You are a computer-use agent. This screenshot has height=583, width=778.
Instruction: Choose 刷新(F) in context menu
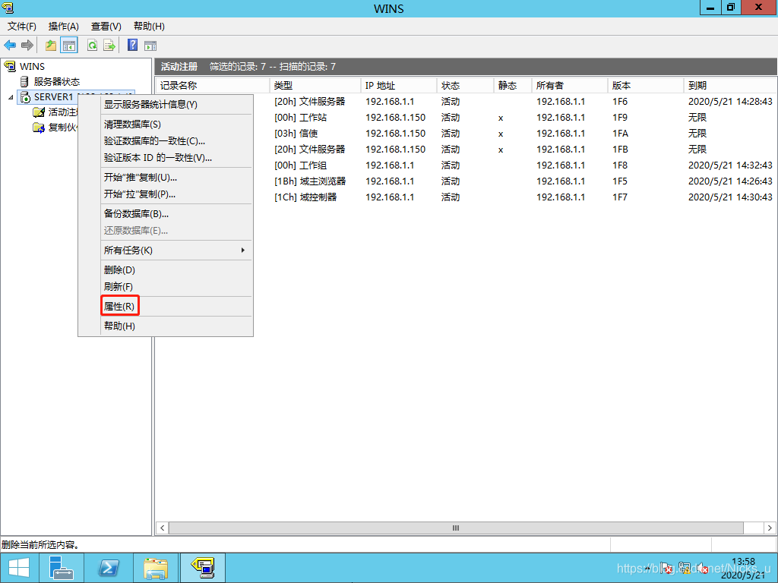tap(176, 286)
